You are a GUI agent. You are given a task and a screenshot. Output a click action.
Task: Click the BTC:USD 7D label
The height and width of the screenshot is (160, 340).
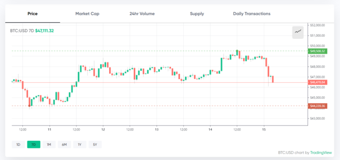point(22,31)
